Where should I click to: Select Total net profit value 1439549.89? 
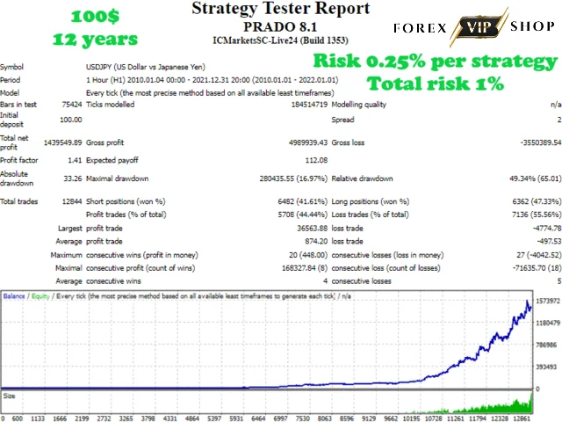[x=62, y=142]
